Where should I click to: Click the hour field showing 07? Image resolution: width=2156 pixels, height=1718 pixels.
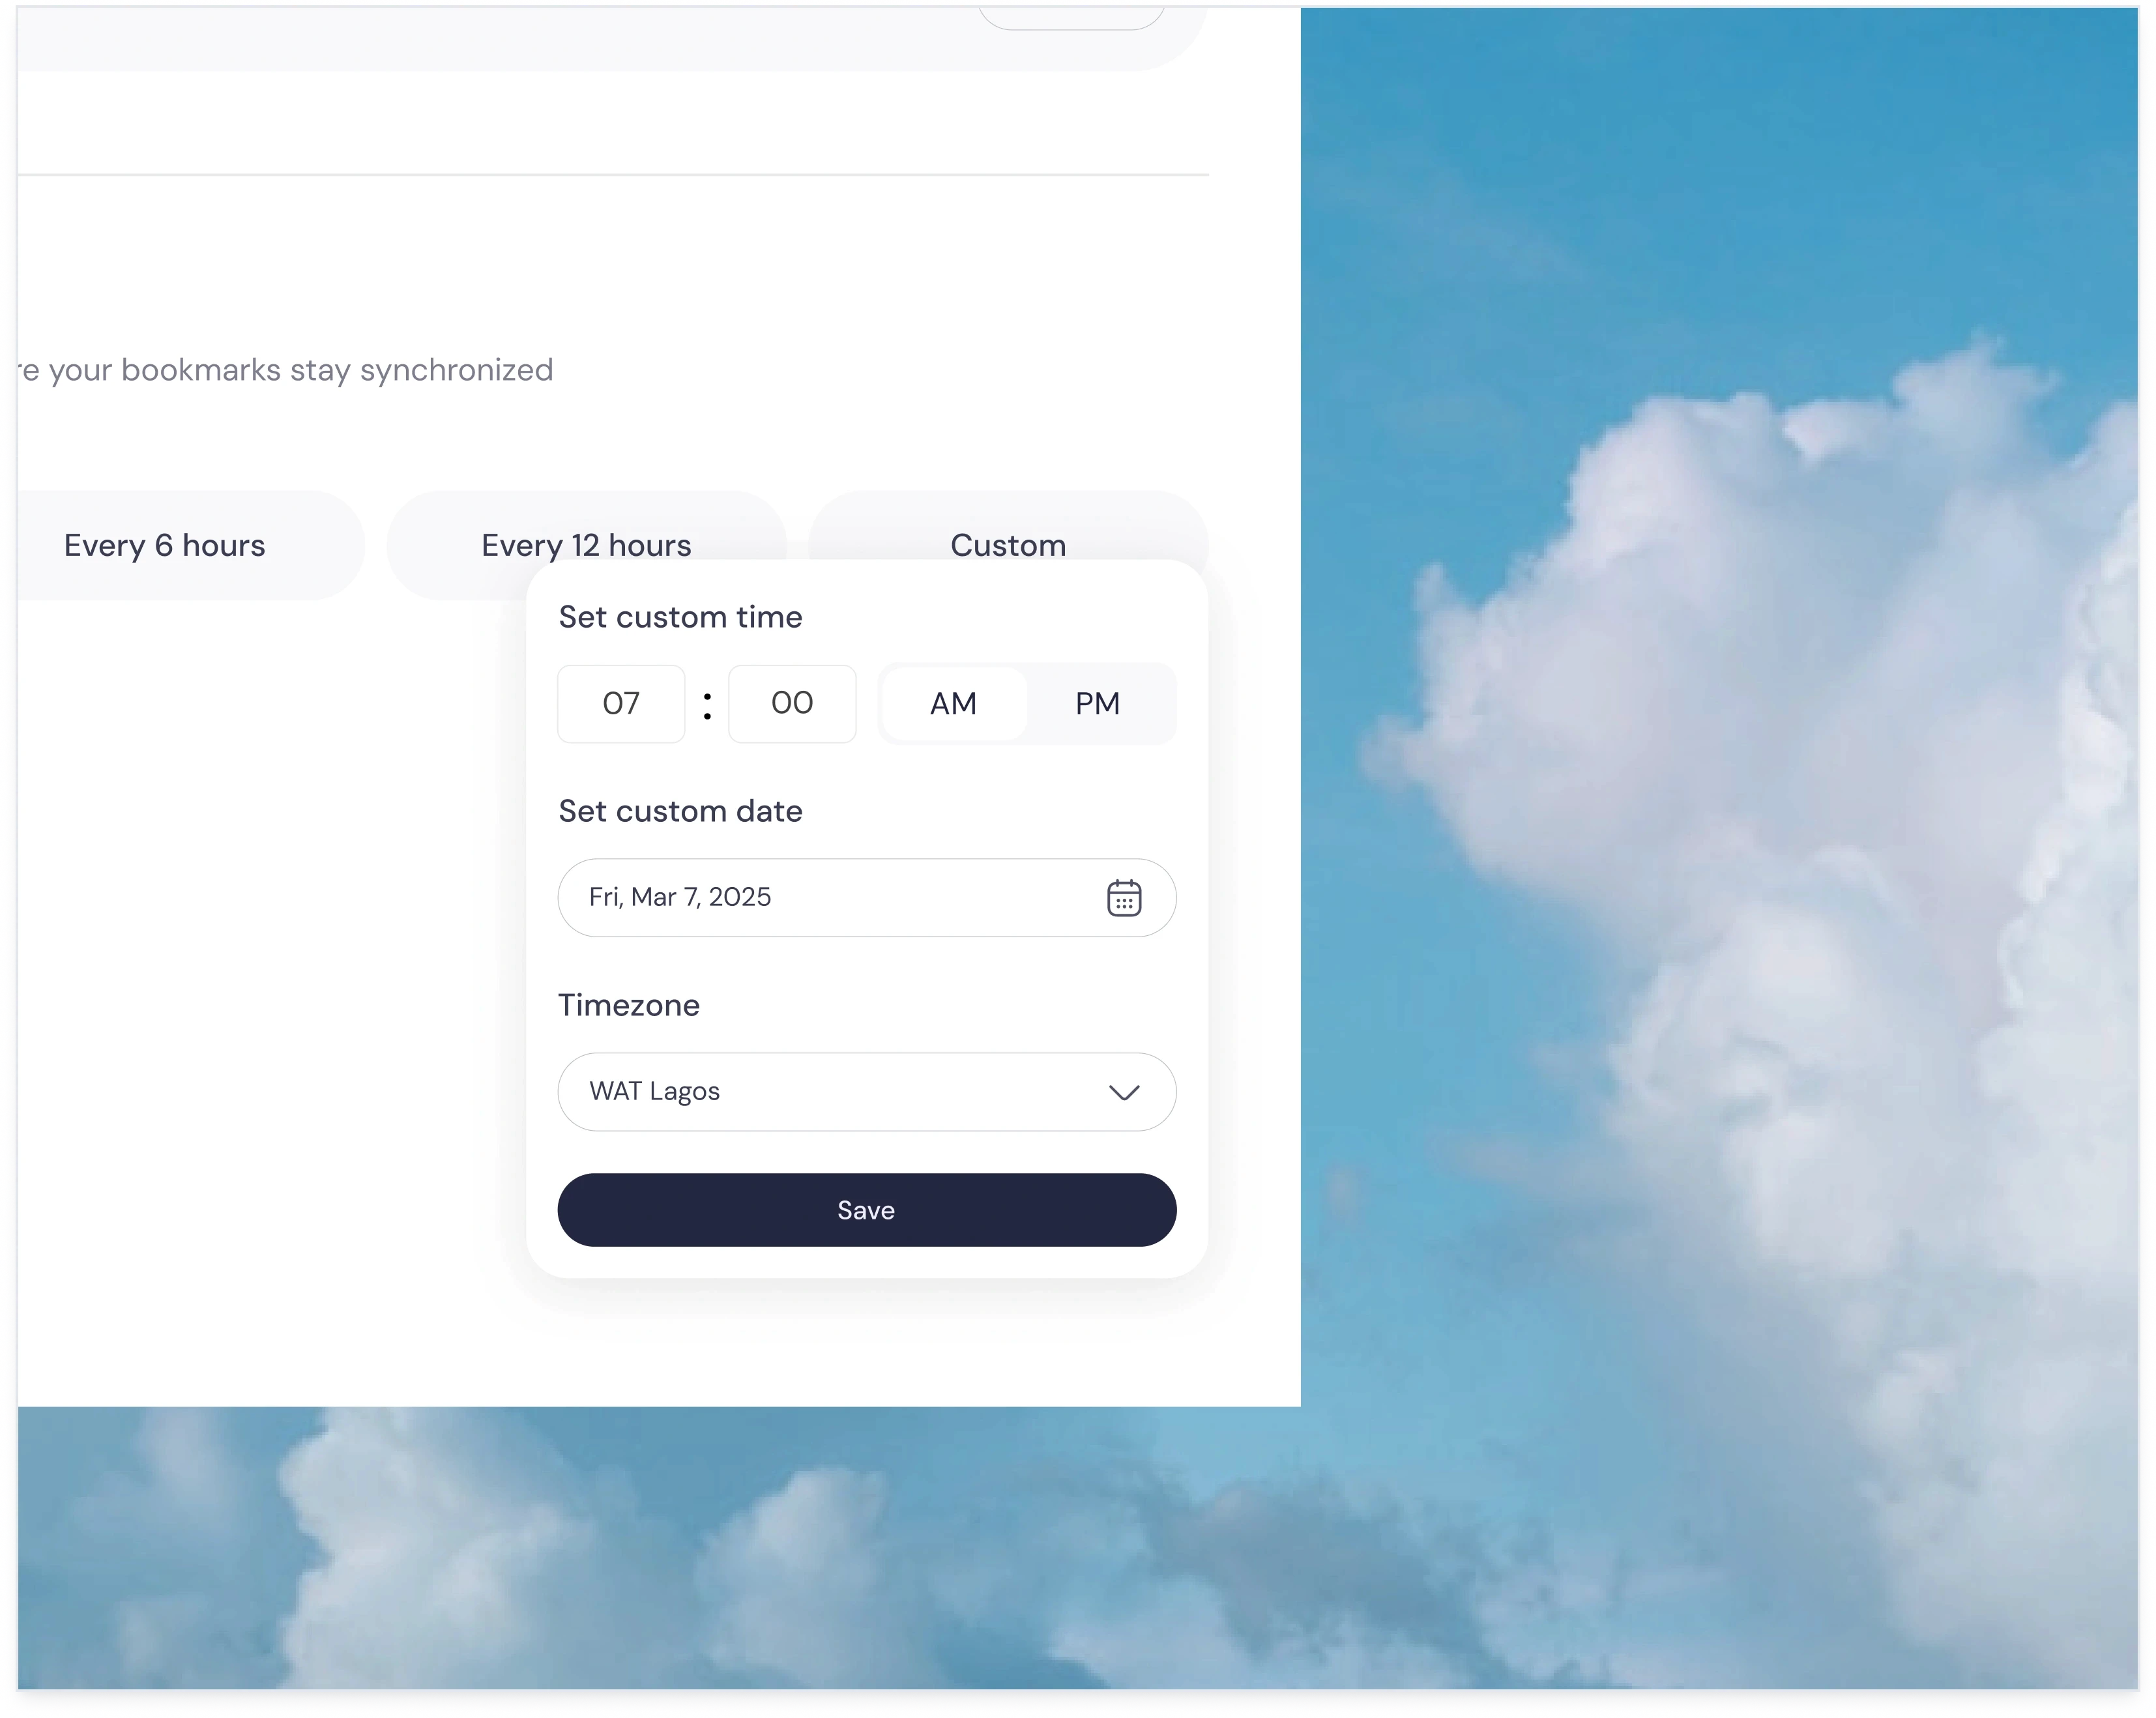[x=621, y=703]
